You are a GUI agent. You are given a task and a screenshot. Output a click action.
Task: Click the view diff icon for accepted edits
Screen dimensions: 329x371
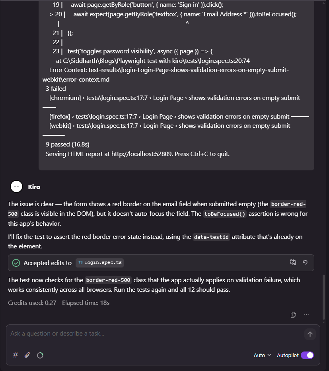click(x=293, y=262)
